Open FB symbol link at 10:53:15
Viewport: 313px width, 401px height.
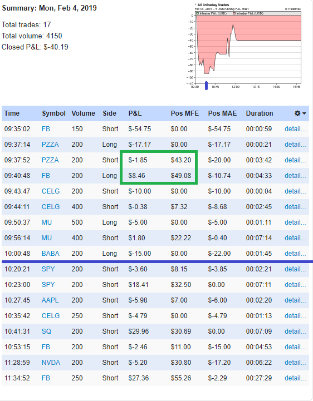tap(46, 347)
